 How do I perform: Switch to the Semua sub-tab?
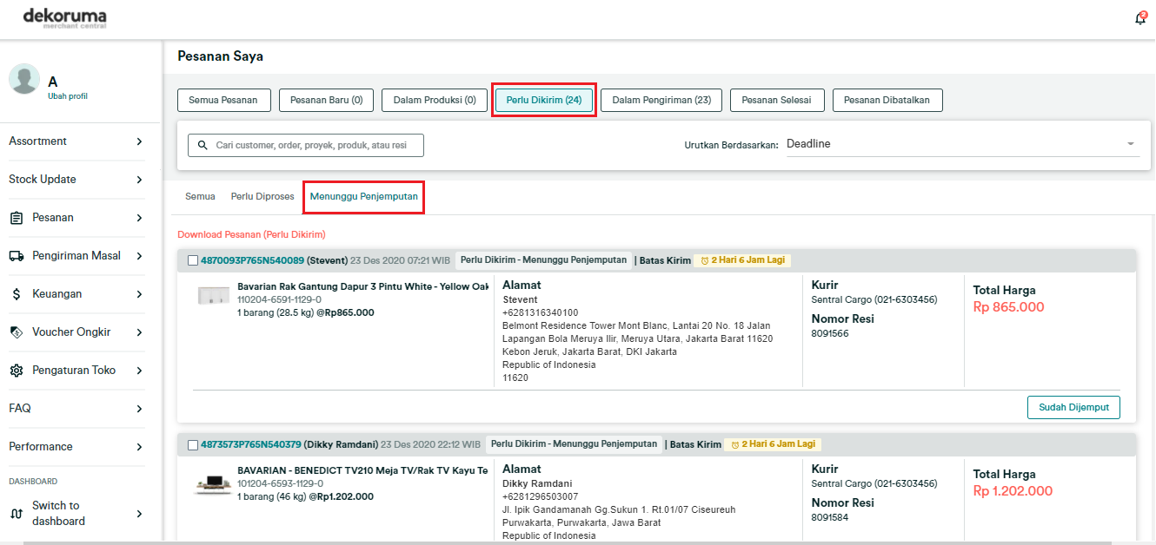[x=200, y=197]
